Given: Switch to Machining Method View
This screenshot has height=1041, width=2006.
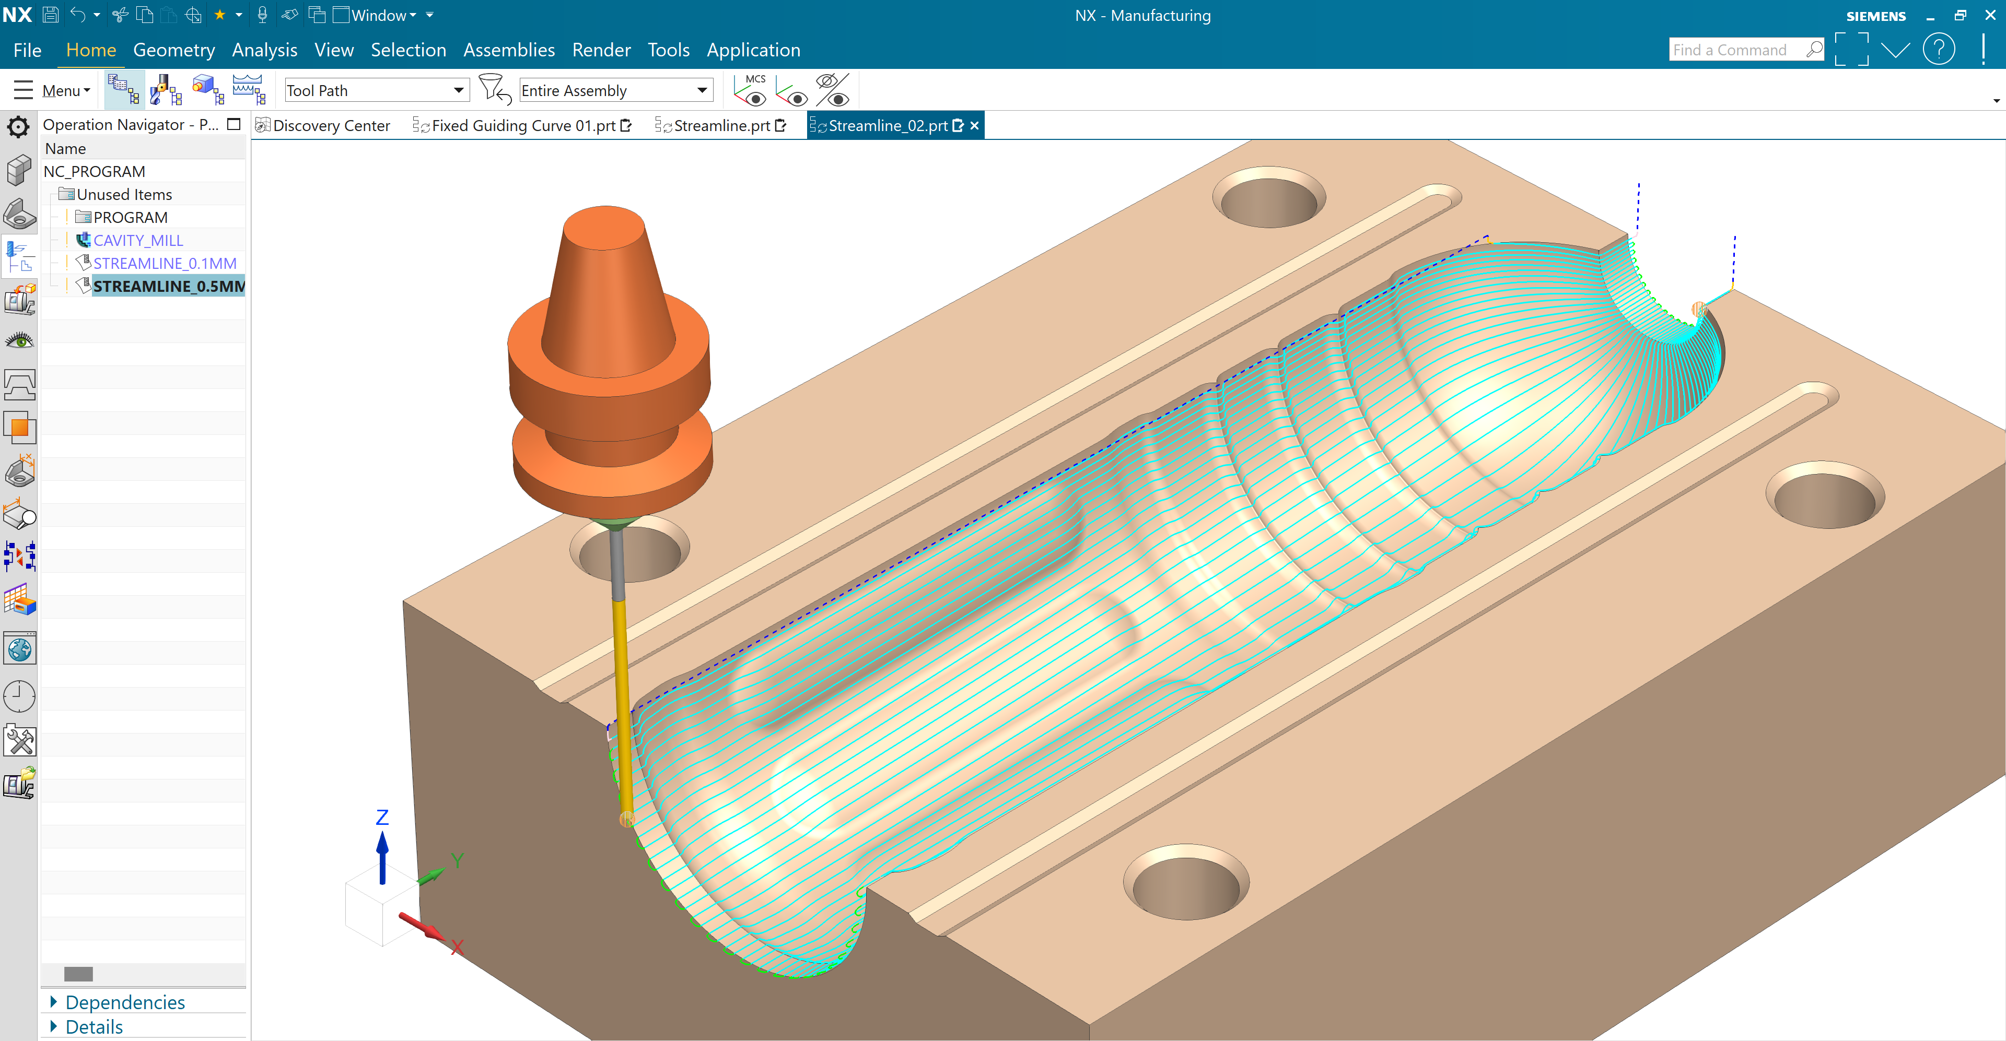Looking at the screenshot, I should [x=249, y=89].
